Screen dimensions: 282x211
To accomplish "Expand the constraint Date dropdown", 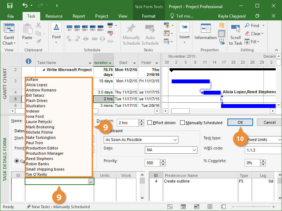I will 194,150.
